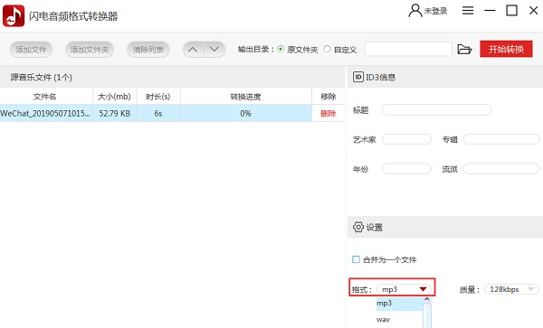Select 原文件夹 output radio button
This screenshot has height=328, width=543.
click(x=281, y=49)
